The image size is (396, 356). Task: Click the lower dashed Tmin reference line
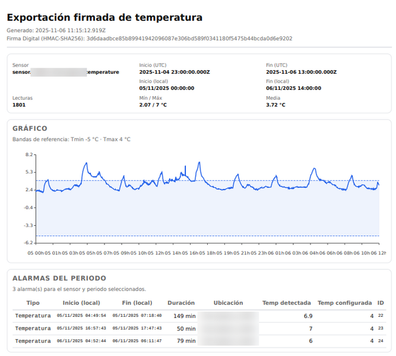237,236
